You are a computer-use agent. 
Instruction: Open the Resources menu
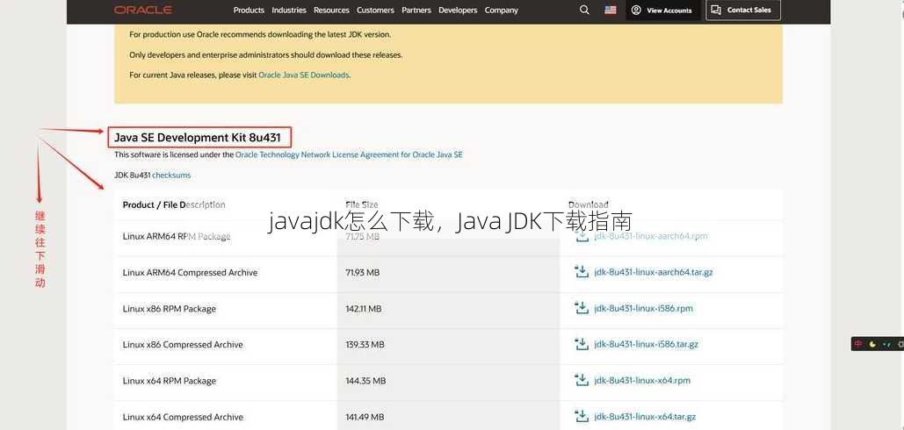tap(331, 11)
